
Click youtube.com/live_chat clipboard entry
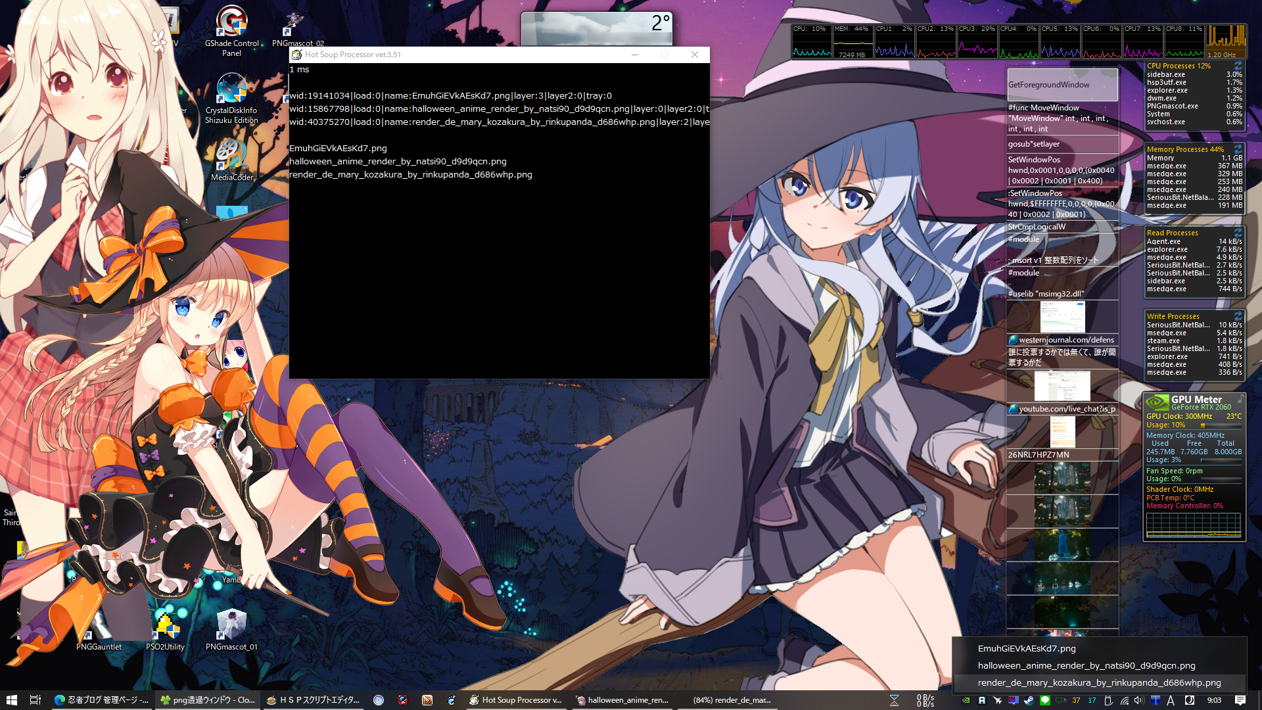pyautogui.click(x=1065, y=409)
